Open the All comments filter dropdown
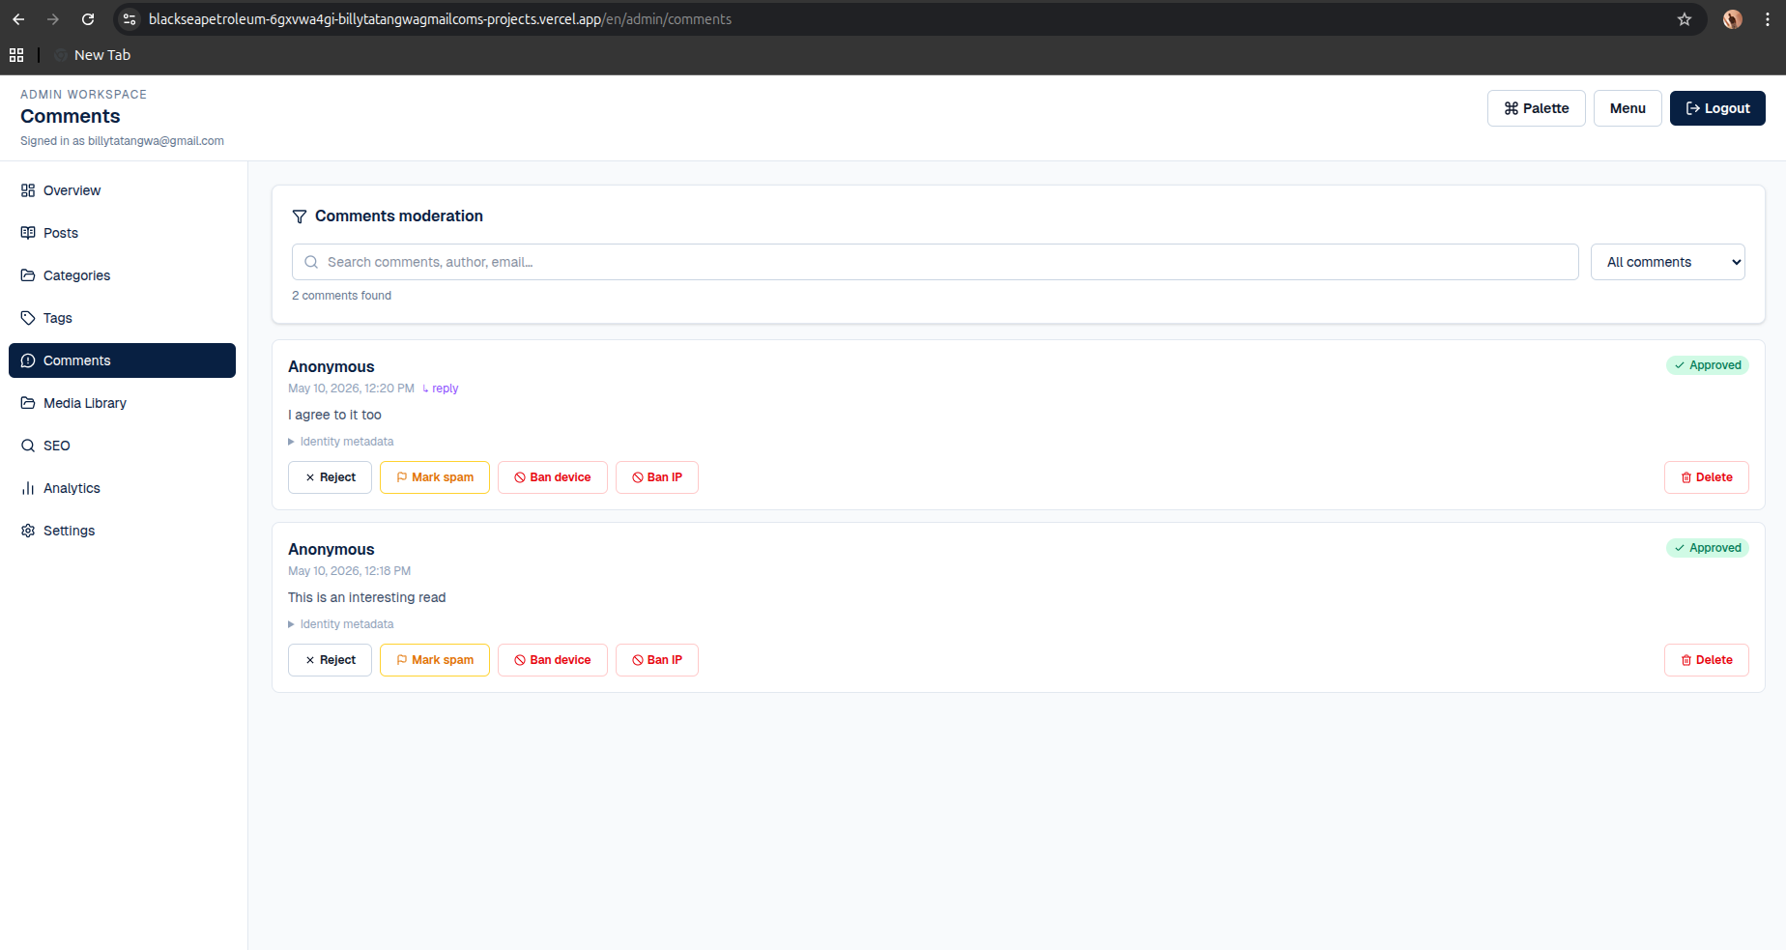The width and height of the screenshot is (1786, 950). (x=1667, y=262)
